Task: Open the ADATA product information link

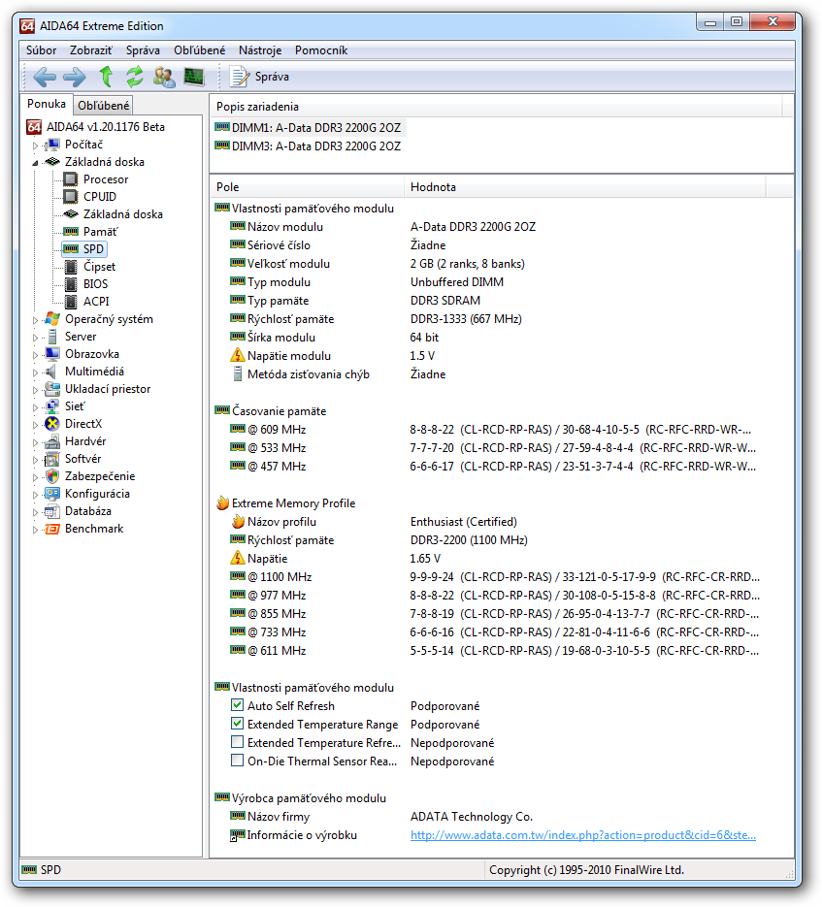Action: (x=583, y=834)
